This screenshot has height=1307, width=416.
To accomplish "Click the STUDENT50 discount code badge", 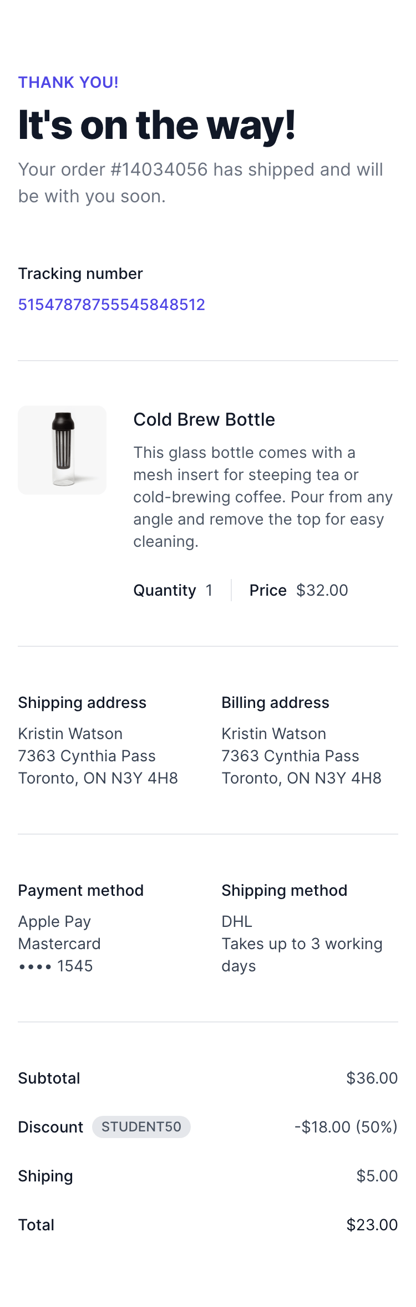I will tap(141, 1127).
